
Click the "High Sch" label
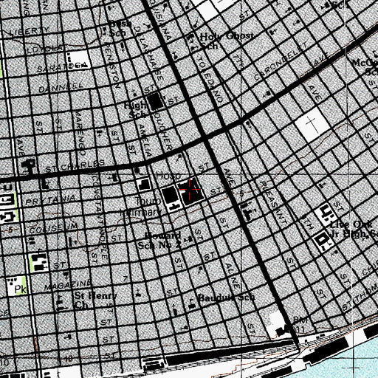pyautogui.click(x=135, y=110)
